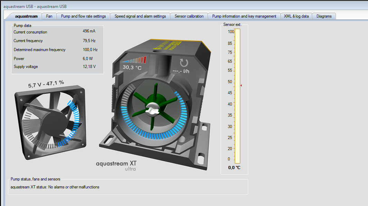The height and width of the screenshot is (206, 368).
Task: Select the Sensor calibration tab
Action: [189, 16]
